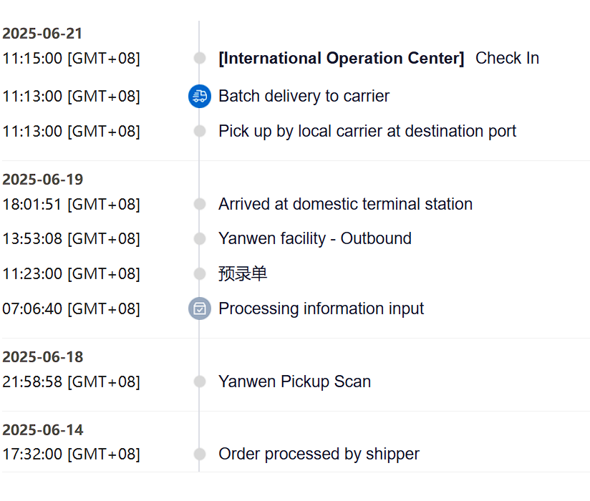Viewport: 590px width, 501px height.
Task: Select the International Operation Center bold label
Action: [342, 58]
